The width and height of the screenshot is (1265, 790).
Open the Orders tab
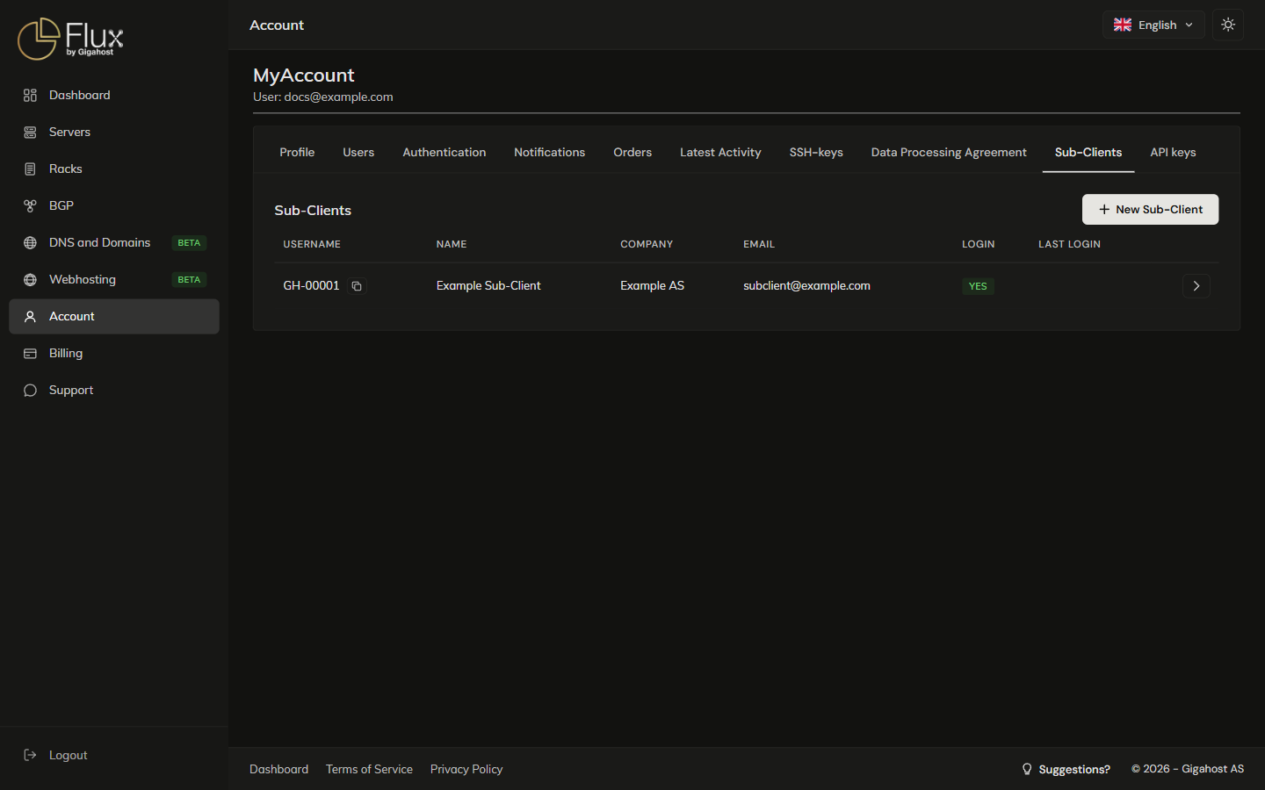(x=632, y=152)
